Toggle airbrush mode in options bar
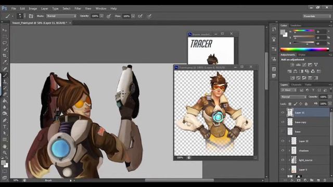This screenshot has height=187, width=333. [140, 16]
